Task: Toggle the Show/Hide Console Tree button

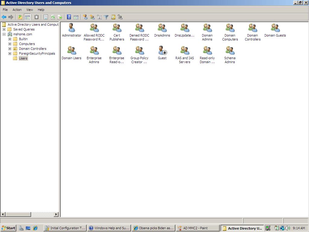Action: pos(27,17)
